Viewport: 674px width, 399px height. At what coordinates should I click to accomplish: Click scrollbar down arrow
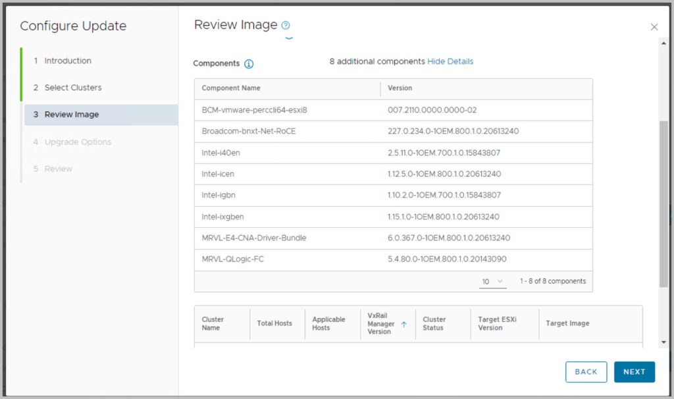tap(663, 342)
